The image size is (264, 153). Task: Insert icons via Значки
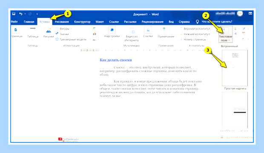pos(62,34)
